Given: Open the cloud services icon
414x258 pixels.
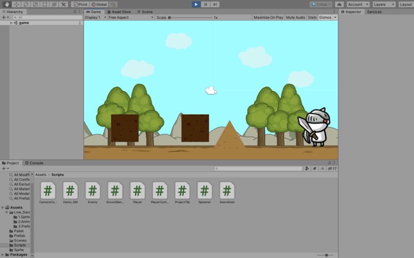Looking at the screenshot, I should [340, 4].
